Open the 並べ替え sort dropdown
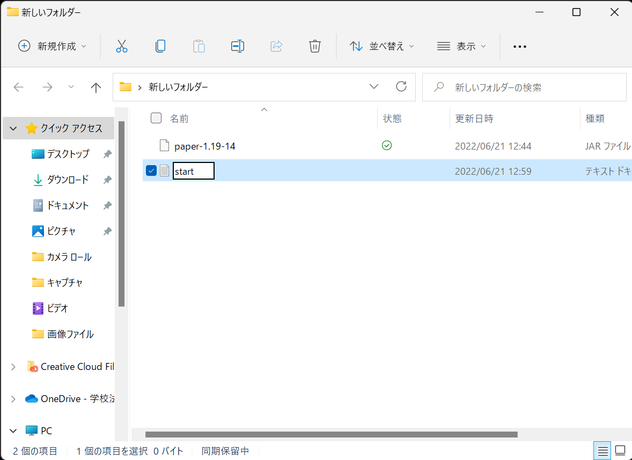 tap(382, 46)
